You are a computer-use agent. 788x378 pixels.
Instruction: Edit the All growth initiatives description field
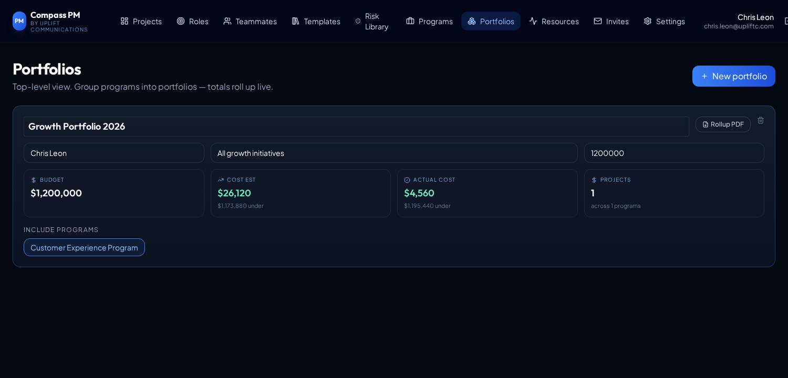pos(394,153)
